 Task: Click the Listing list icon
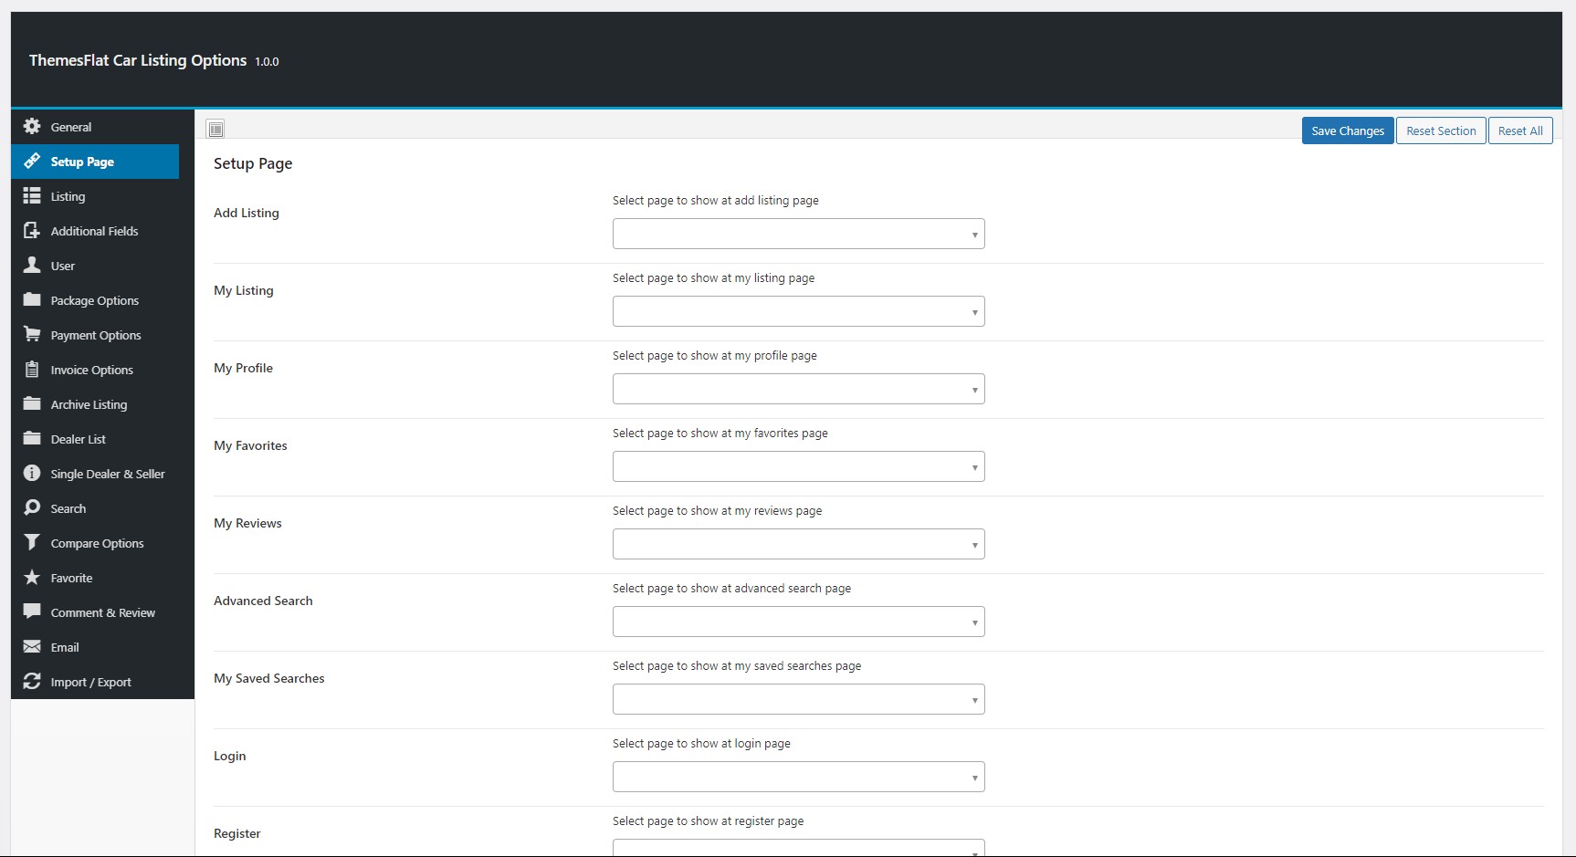tap(32, 195)
